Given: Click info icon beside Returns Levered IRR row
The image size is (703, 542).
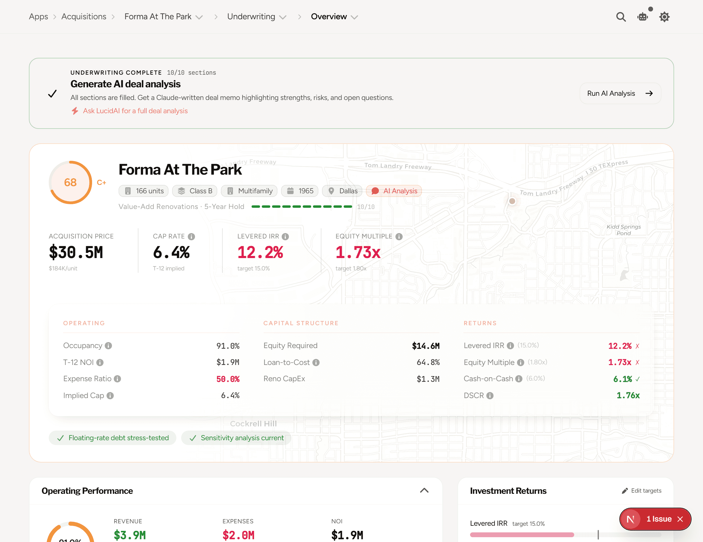Looking at the screenshot, I should point(510,346).
